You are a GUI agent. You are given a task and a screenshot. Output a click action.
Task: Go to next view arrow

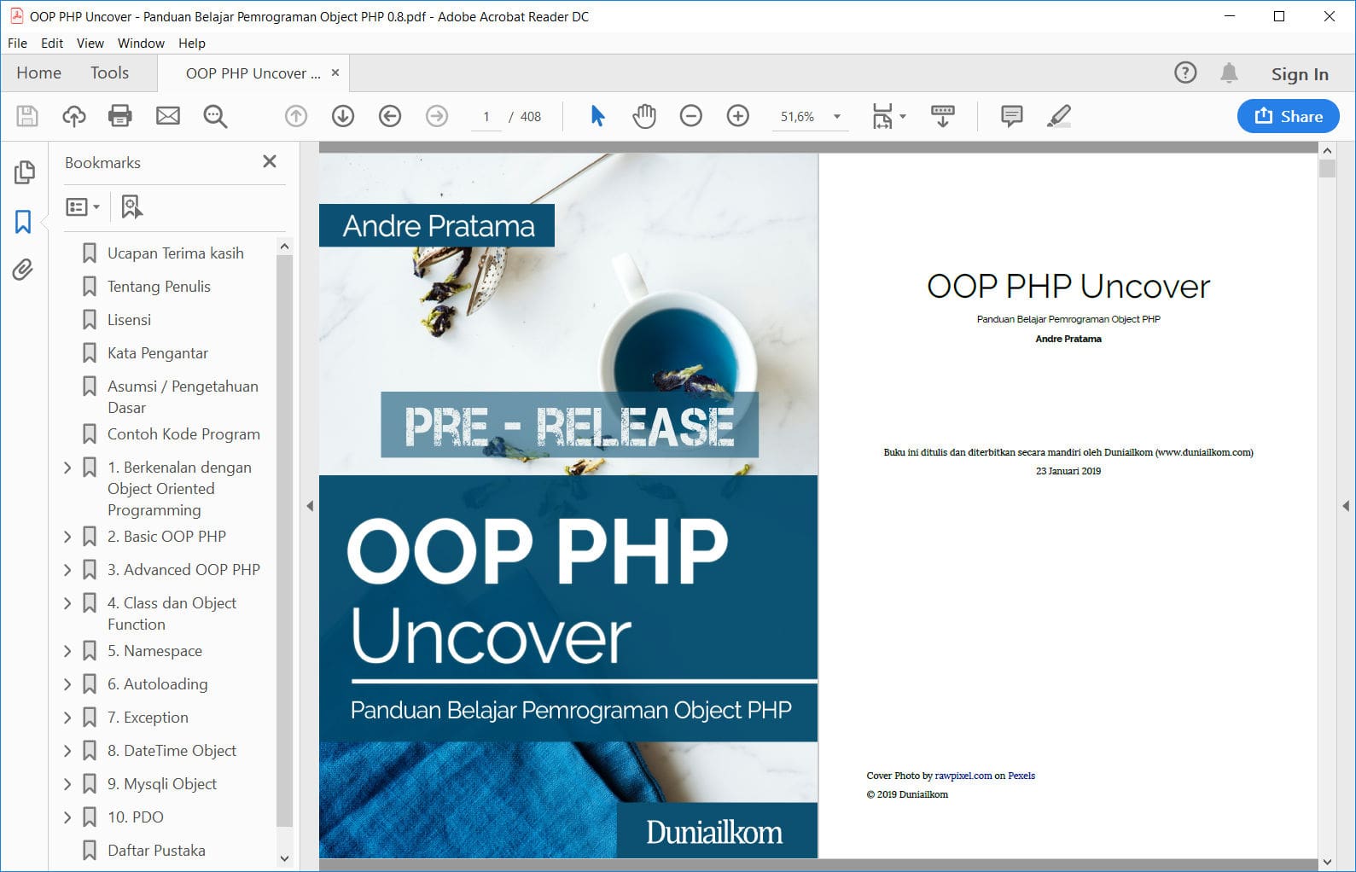pos(437,116)
